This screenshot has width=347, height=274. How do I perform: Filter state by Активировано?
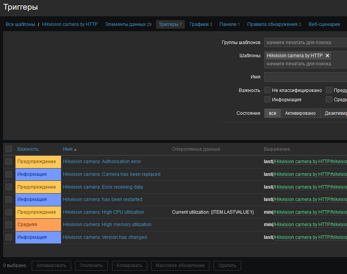pyautogui.click(x=300, y=113)
